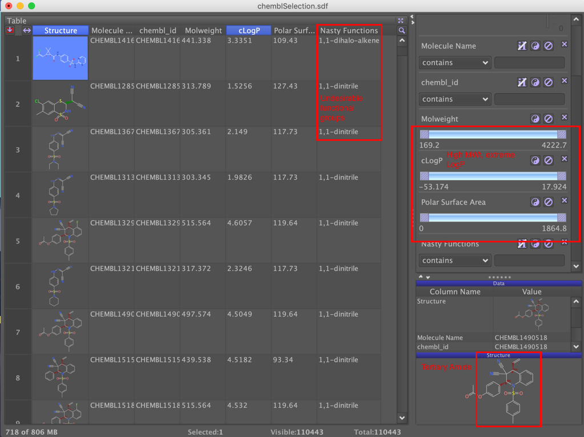Toggle case sensitivity on chembl_id filter
The image size is (584, 437).
[x=522, y=82]
